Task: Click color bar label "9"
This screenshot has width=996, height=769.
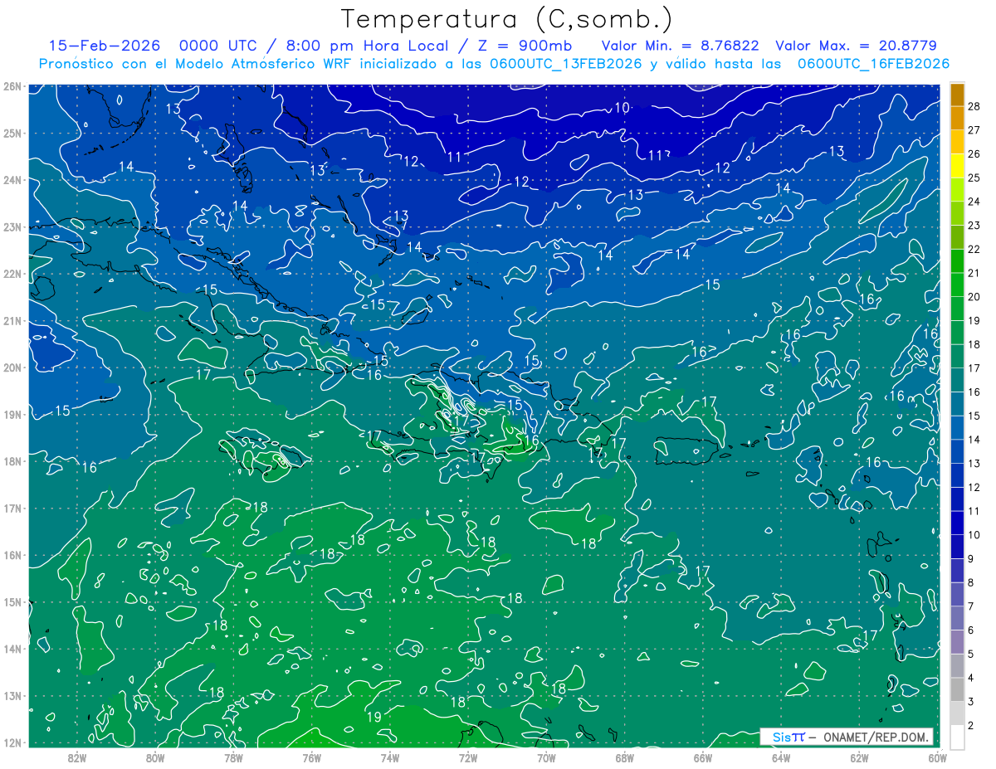Action: pos(971,559)
